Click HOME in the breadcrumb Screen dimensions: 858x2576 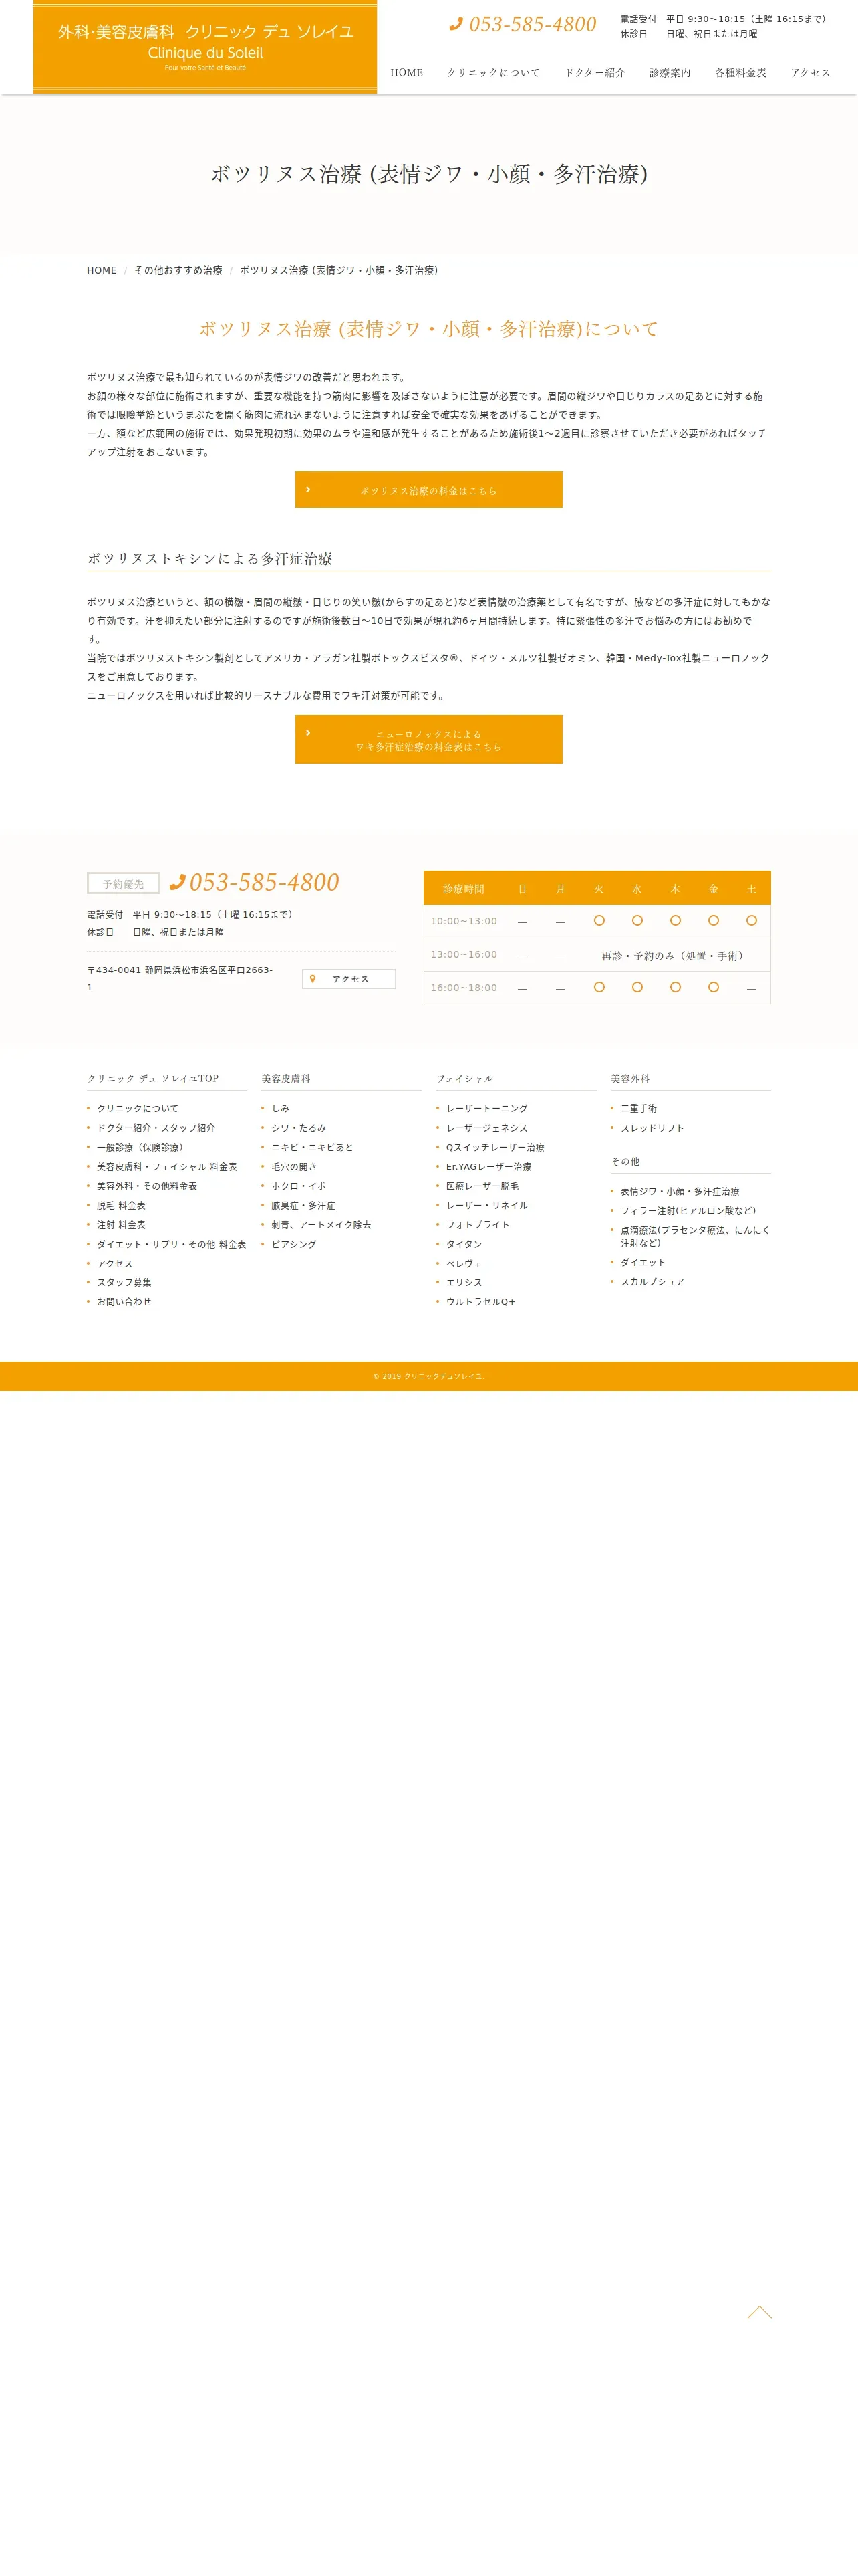click(x=102, y=270)
